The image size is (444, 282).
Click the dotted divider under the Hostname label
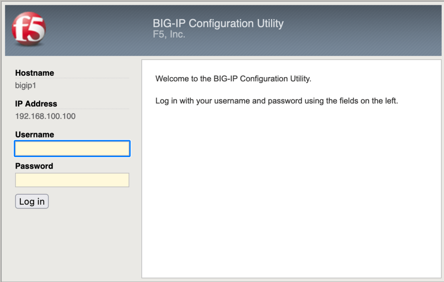pos(72,78)
